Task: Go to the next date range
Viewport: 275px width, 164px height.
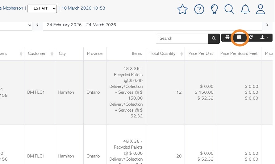Action: coord(267,25)
